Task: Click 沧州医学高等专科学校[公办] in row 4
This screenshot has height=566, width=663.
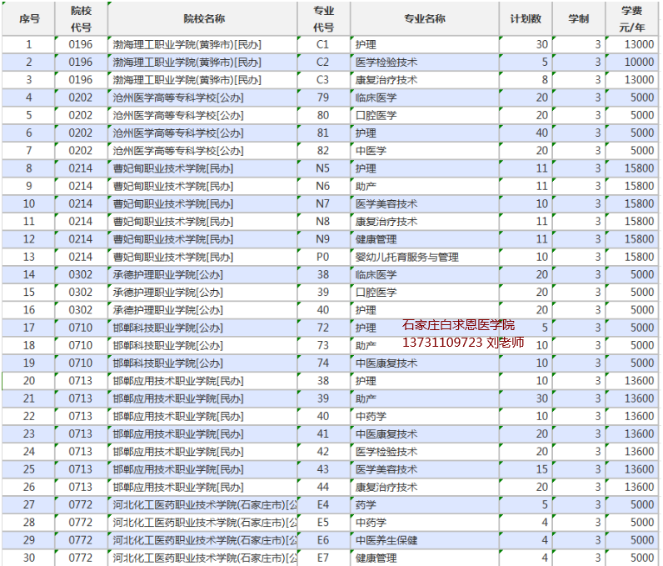Action: 178,98
